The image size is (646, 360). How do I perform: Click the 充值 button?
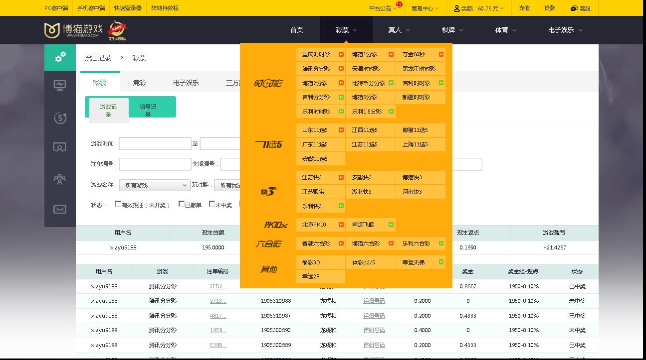(x=524, y=8)
